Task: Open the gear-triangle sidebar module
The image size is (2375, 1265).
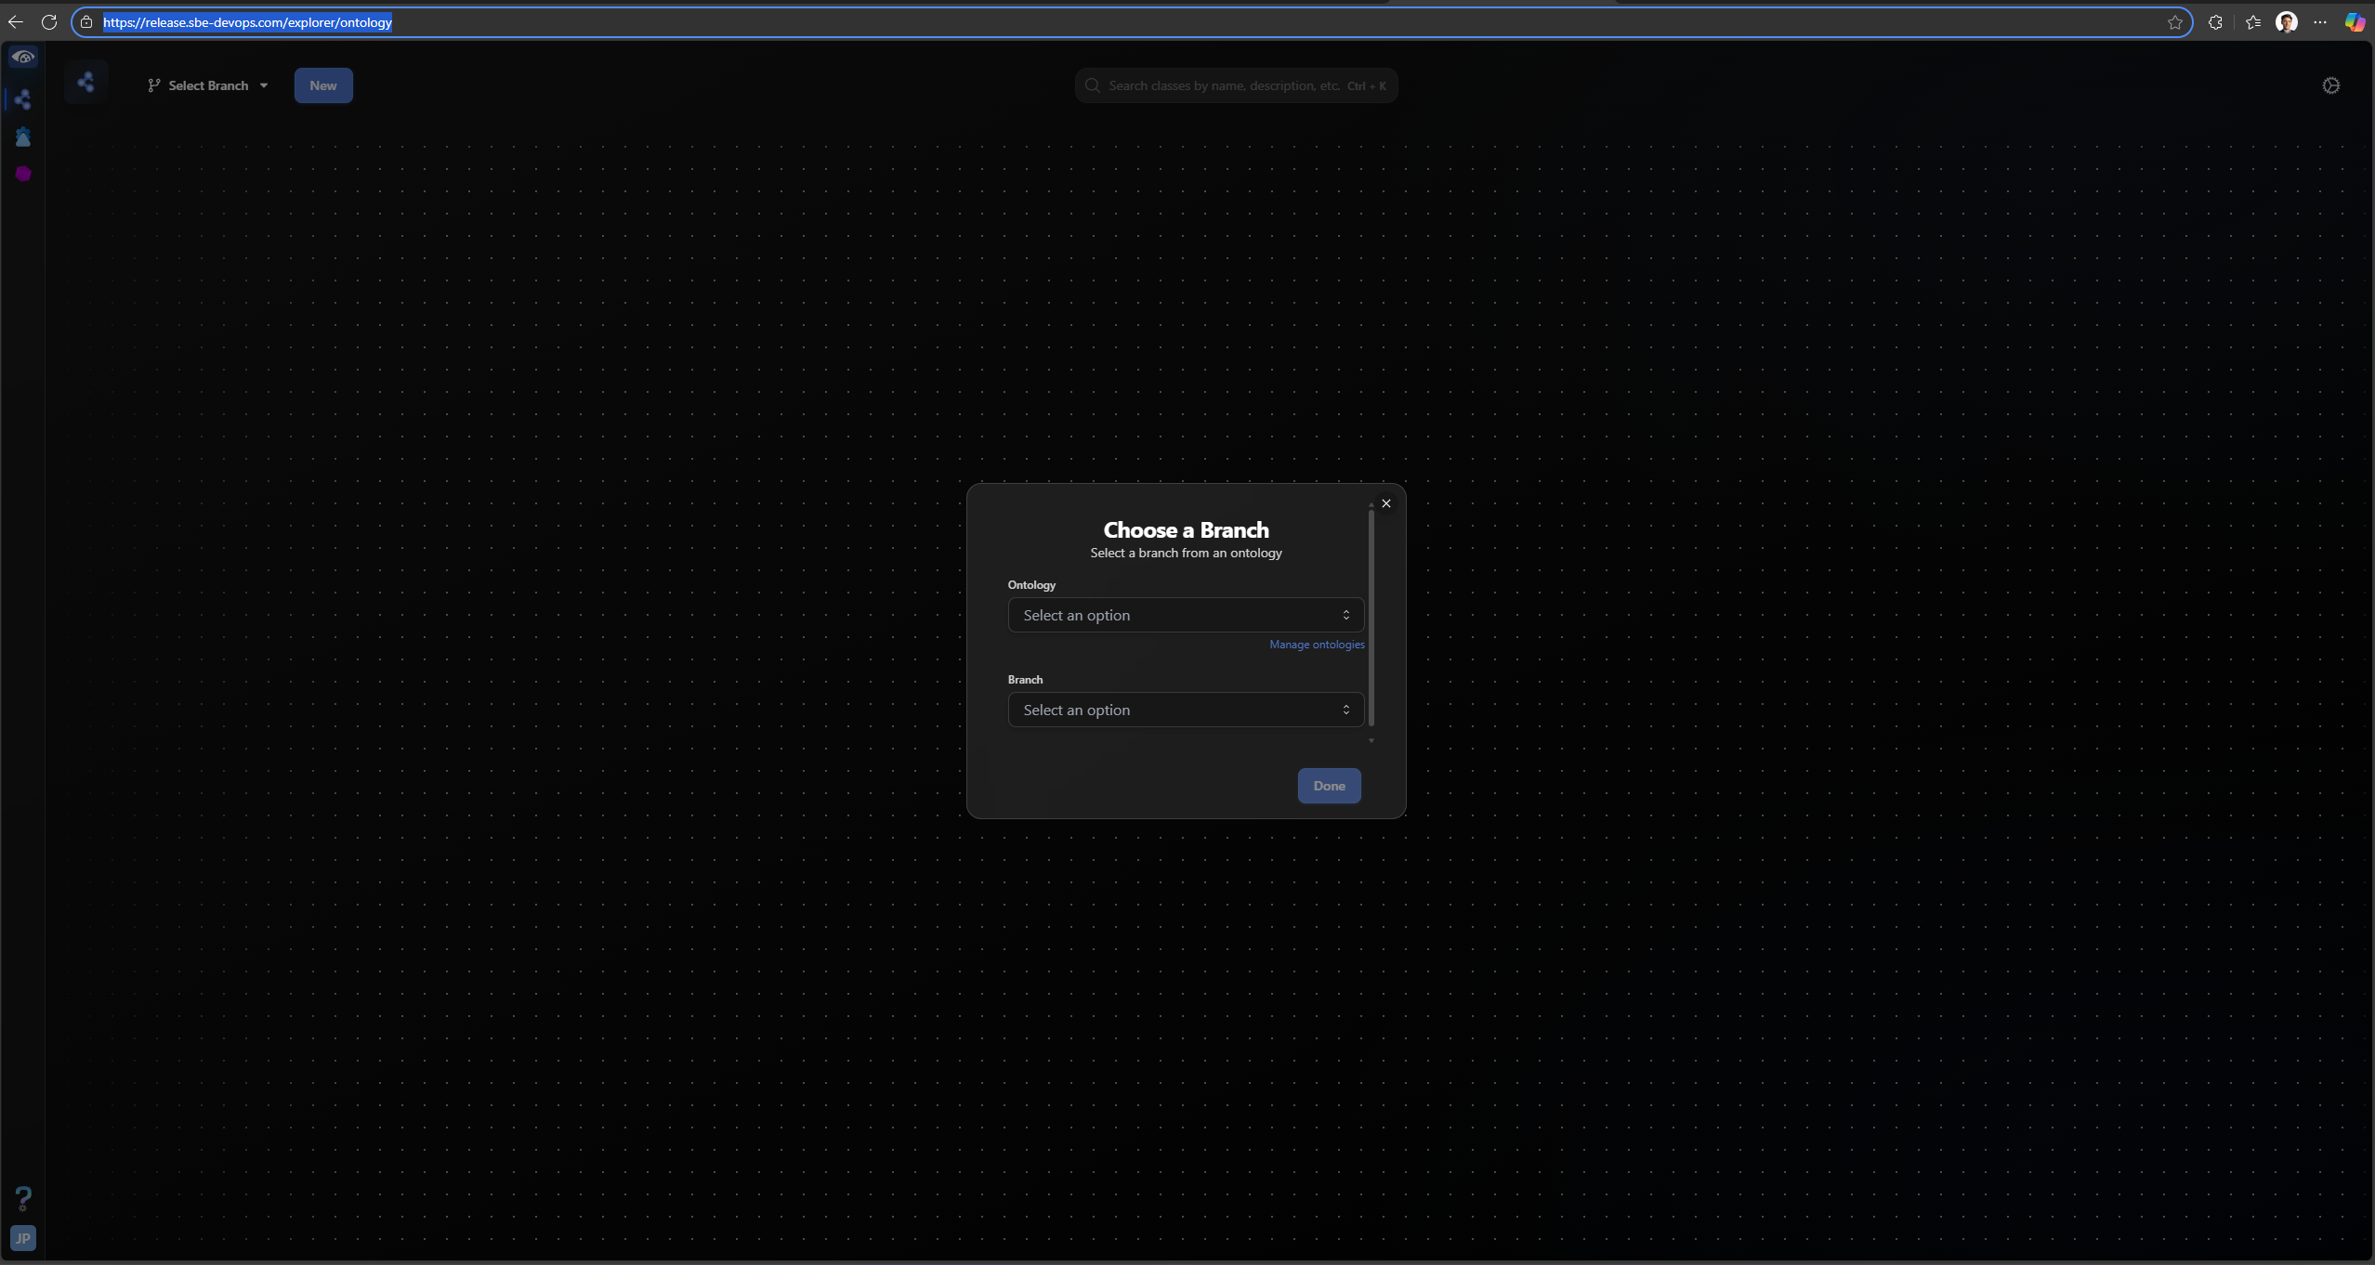Action: [x=23, y=137]
